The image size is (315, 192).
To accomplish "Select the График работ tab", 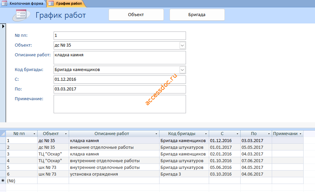I will [66, 3].
